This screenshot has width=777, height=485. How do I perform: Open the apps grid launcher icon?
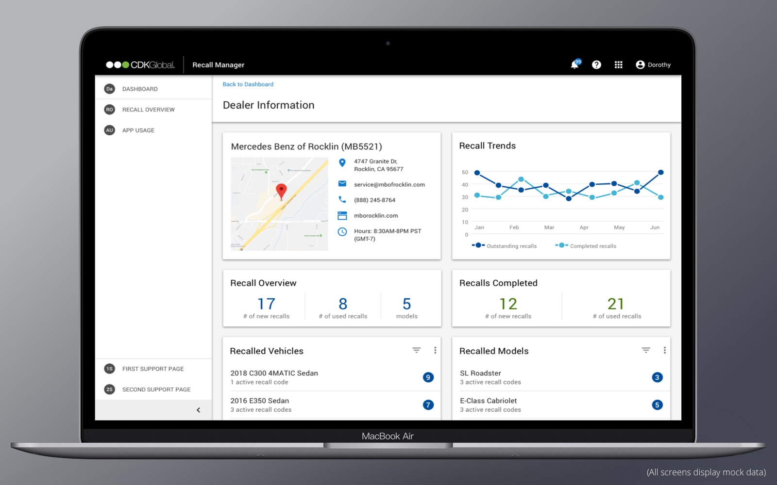[618, 65]
